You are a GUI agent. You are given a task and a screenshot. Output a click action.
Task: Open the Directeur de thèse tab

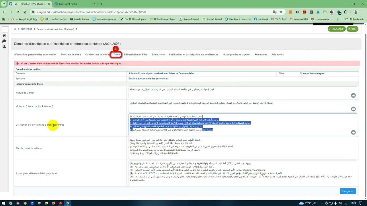click(x=71, y=54)
